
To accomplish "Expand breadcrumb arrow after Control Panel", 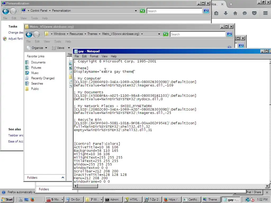I will (x=50, y=11).
